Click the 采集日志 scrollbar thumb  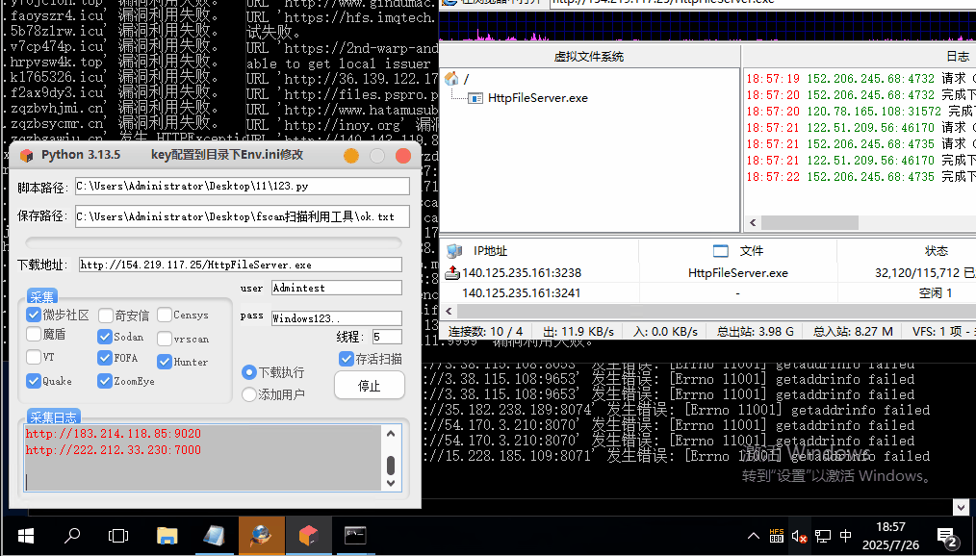pyautogui.click(x=391, y=465)
